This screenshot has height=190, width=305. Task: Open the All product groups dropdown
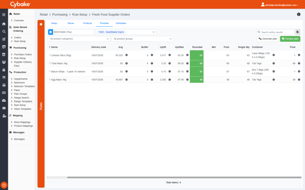pos(143,39)
